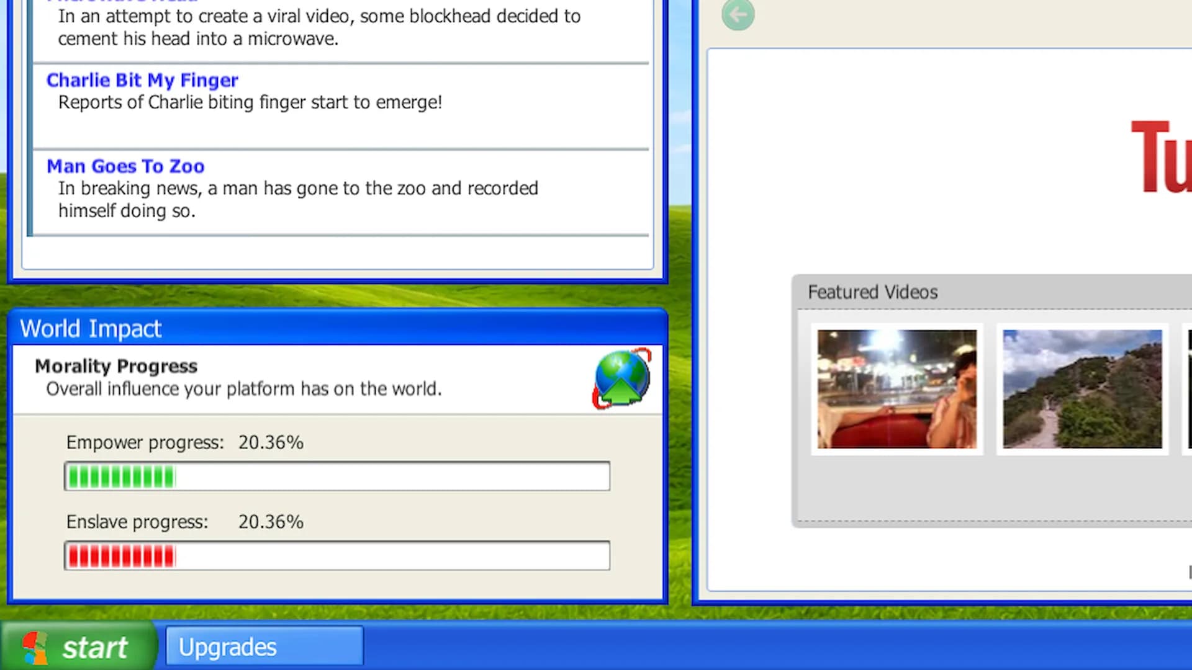1192x670 pixels.
Task: Open the featured hillside trail video thumbnail
Action: click(x=1082, y=389)
